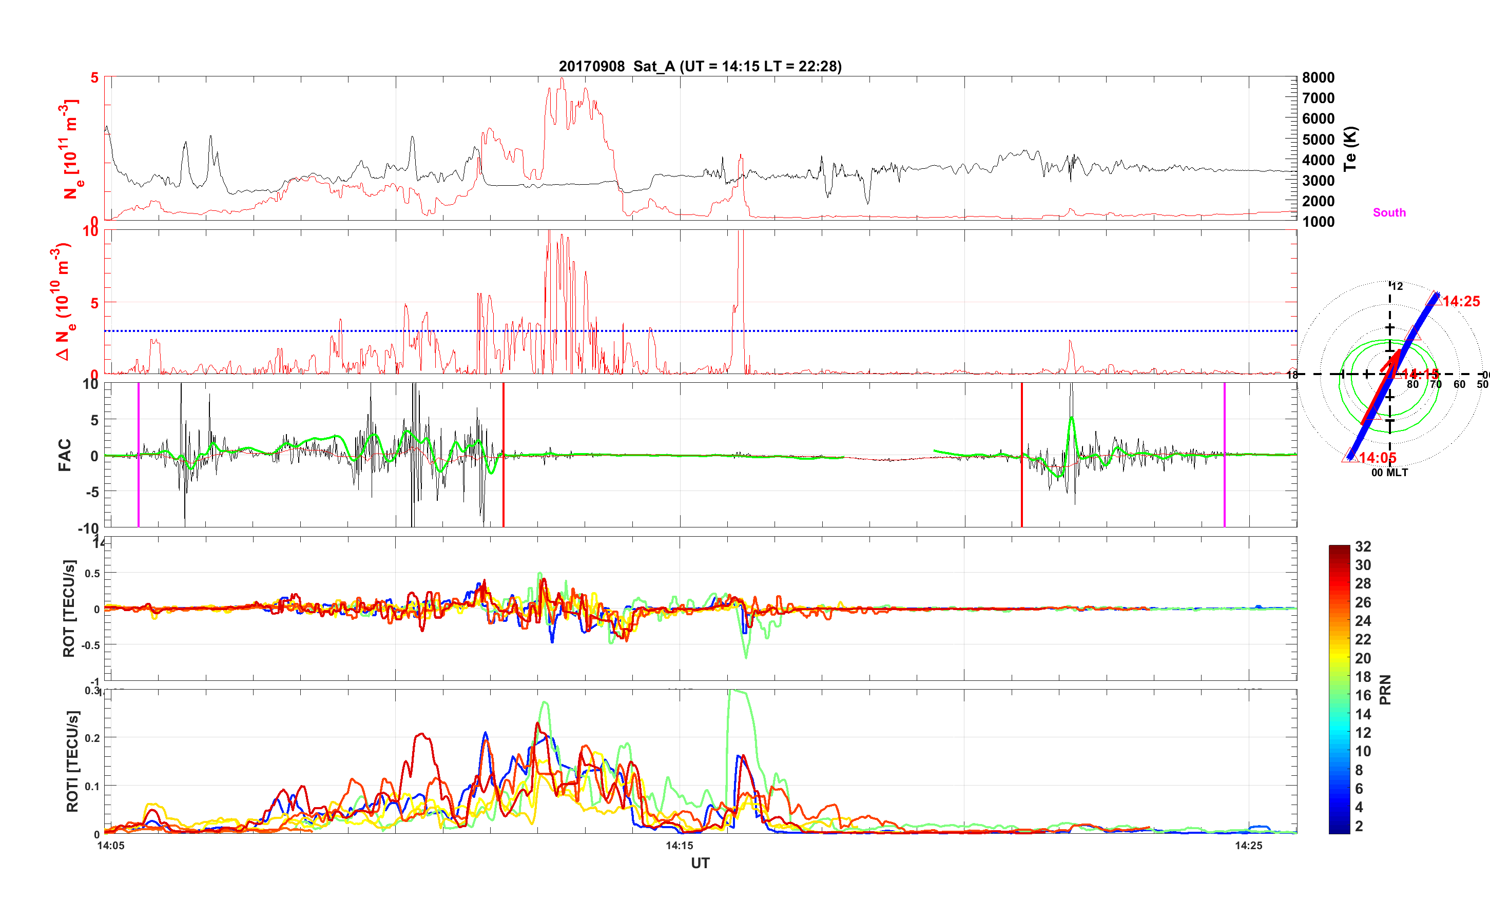Viewport: 1490px width, 901px height.
Task: Click the magenta South label
Action: pyautogui.click(x=1389, y=212)
